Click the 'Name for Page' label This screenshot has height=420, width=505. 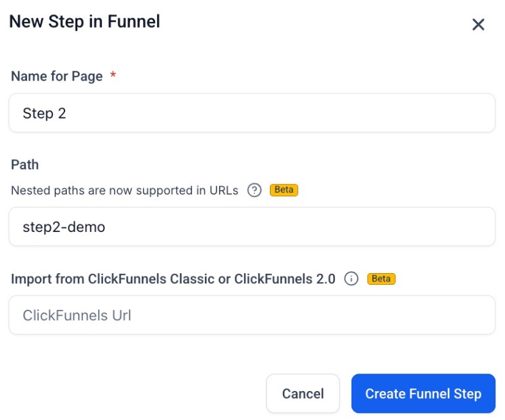[57, 77]
